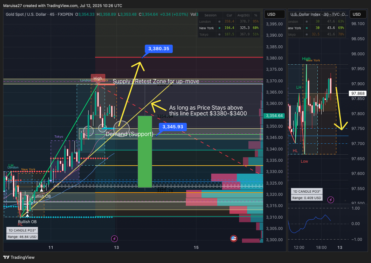Screen dimensions: 371x263
Task: Click the red HL label on Dollar Index chart
Action: point(295,151)
